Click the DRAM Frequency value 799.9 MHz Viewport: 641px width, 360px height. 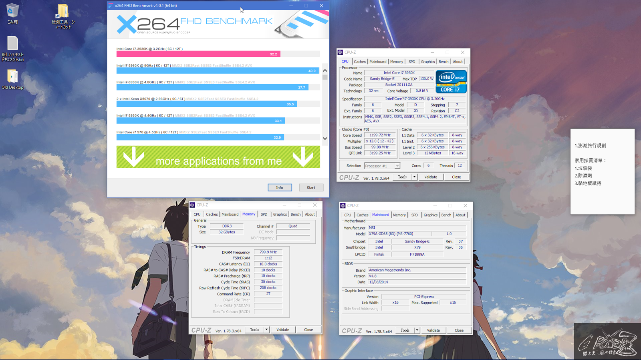click(268, 252)
